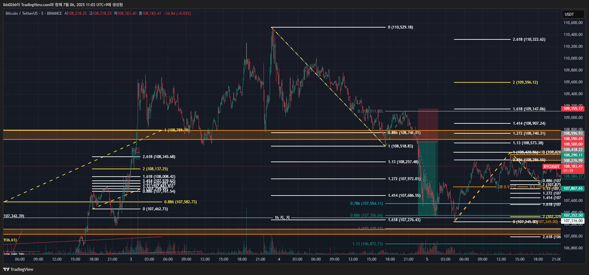589x275 pixels.
Task: Click the TradingView logo at the bottom
Action: [x=18, y=269]
